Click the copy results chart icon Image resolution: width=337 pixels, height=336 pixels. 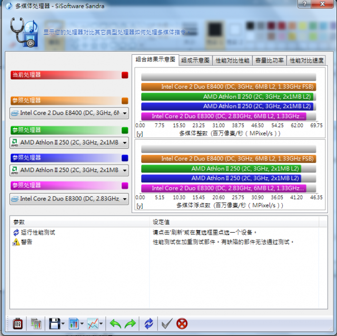pos(36,323)
